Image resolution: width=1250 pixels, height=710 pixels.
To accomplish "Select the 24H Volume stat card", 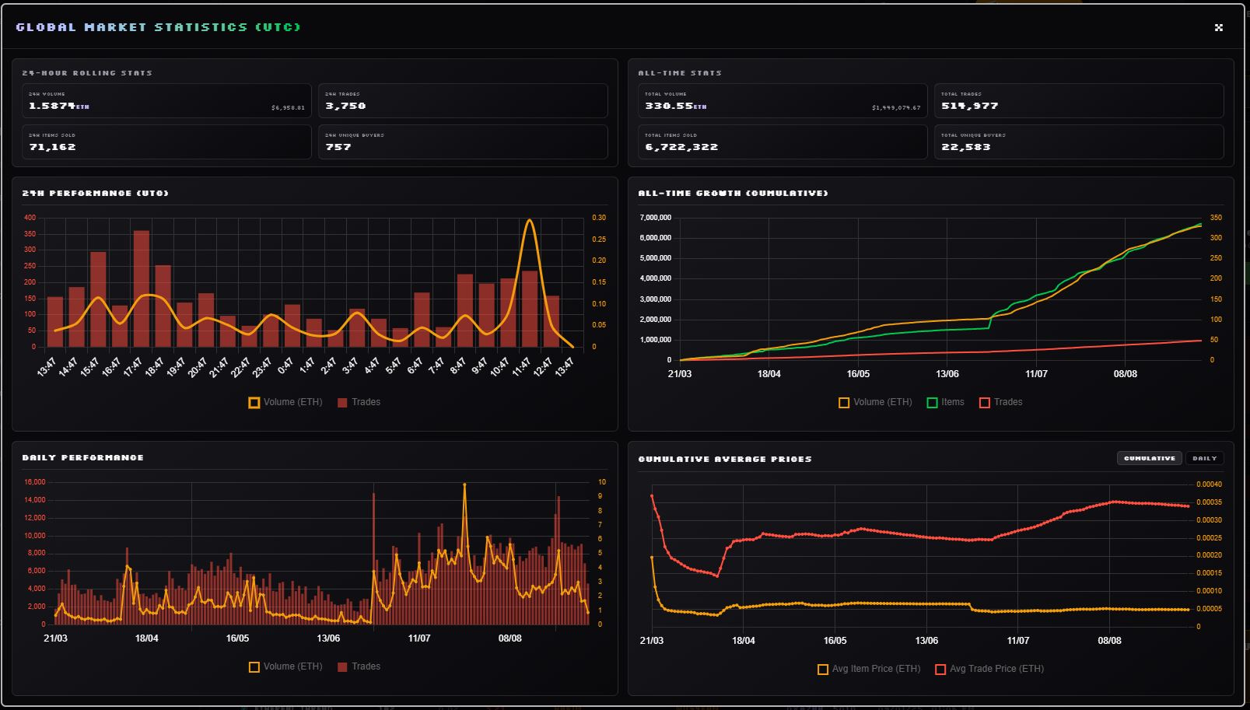I will 166,101.
